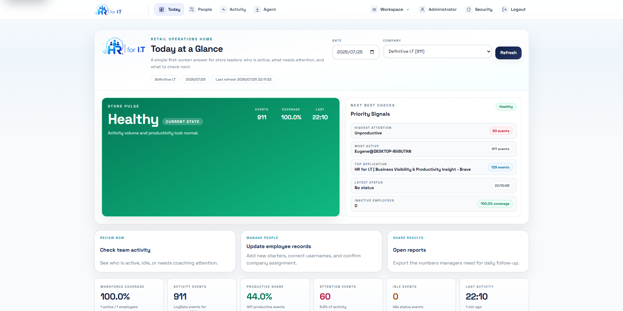Select the Inactive Employees row
The height and width of the screenshot is (311, 623).
click(434, 204)
